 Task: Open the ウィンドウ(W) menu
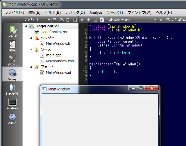[139, 13]
